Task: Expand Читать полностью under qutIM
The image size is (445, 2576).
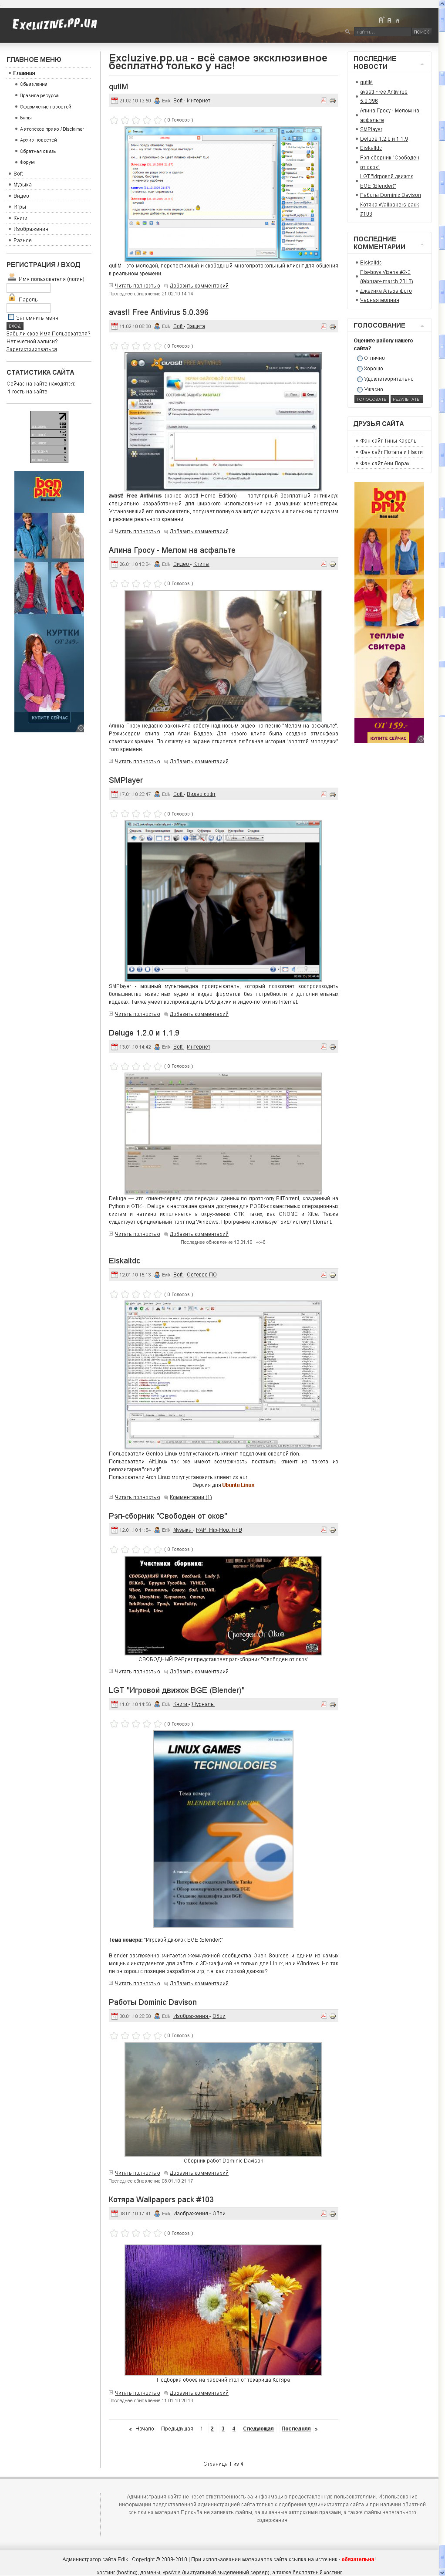Action: tap(137, 286)
